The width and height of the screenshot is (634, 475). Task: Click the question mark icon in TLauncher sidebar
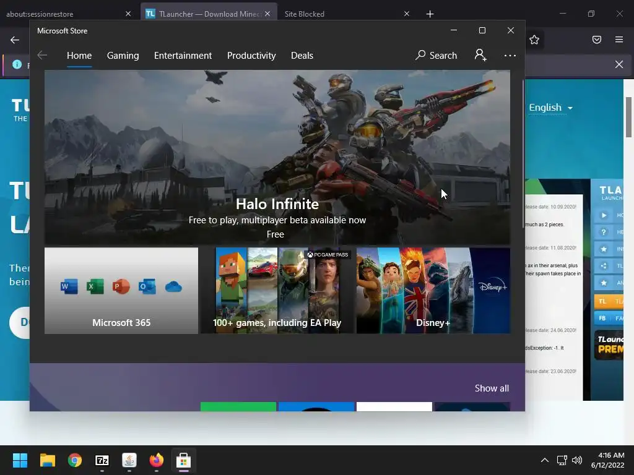click(604, 233)
